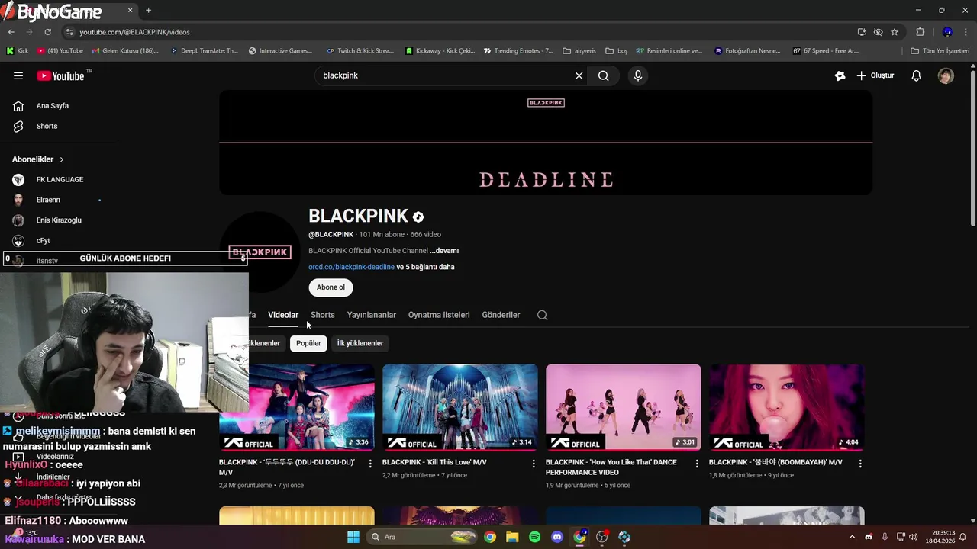
Task: Open Trending Emotes bookmark
Action: pos(518,51)
